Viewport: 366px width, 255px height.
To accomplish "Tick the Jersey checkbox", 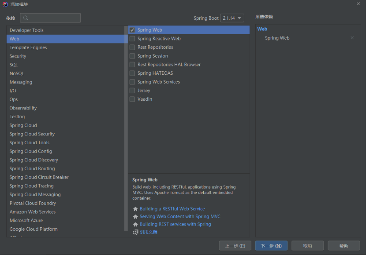I will tap(132, 91).
